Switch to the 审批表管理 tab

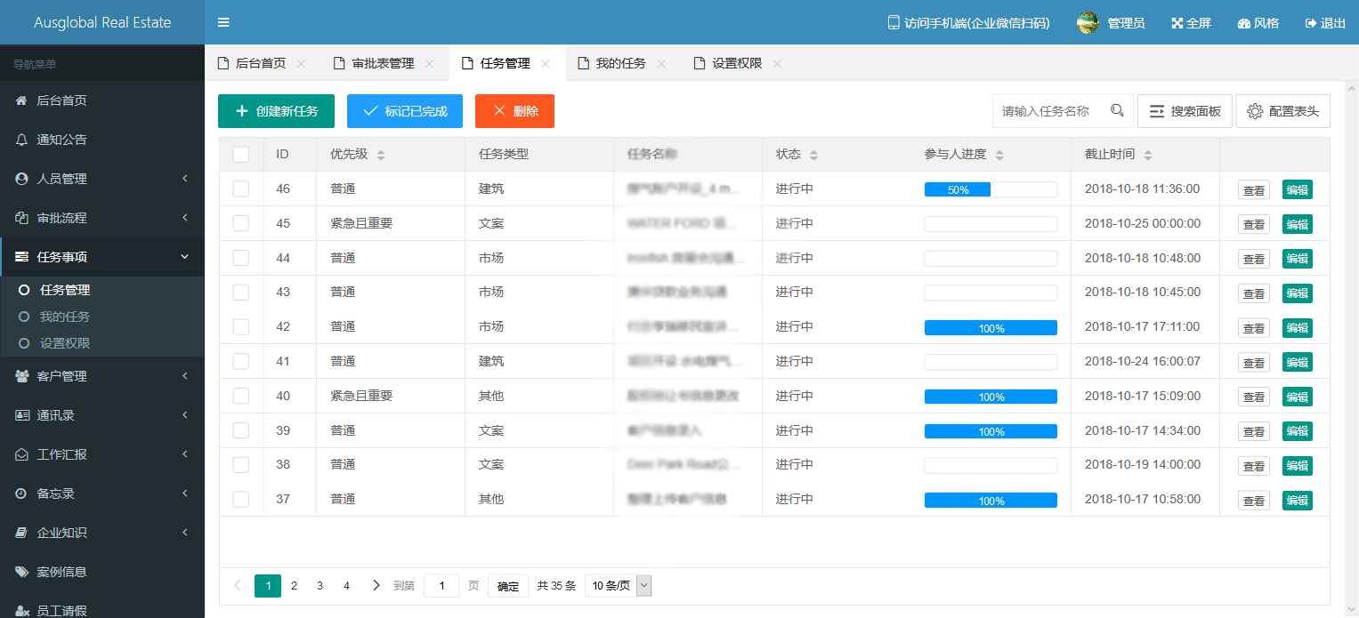tap(384, 63)
